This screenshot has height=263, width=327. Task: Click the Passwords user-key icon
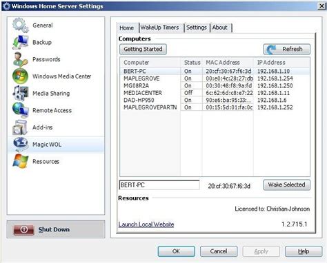21,59
